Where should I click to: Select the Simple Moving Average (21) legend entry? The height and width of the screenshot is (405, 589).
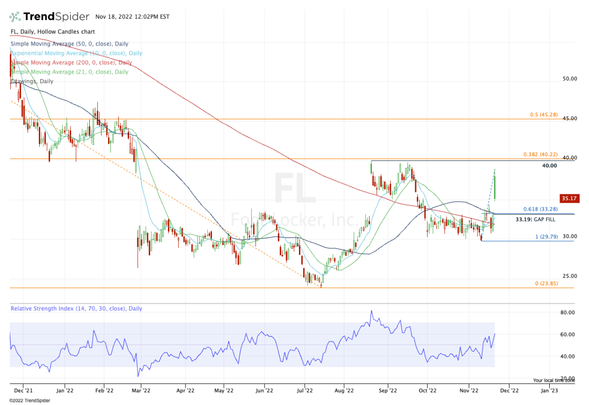coord(69,72)
